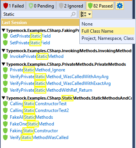The height and width of the screenshot is (148, 136).
Task: Collapse the Typemock.Examples.CSharp.InvokingMethods group
Action: [4, 51]
